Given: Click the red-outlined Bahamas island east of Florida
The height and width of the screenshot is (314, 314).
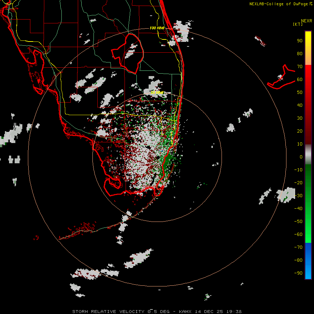Looking at the screenshot, I should (x=281, y=77).
